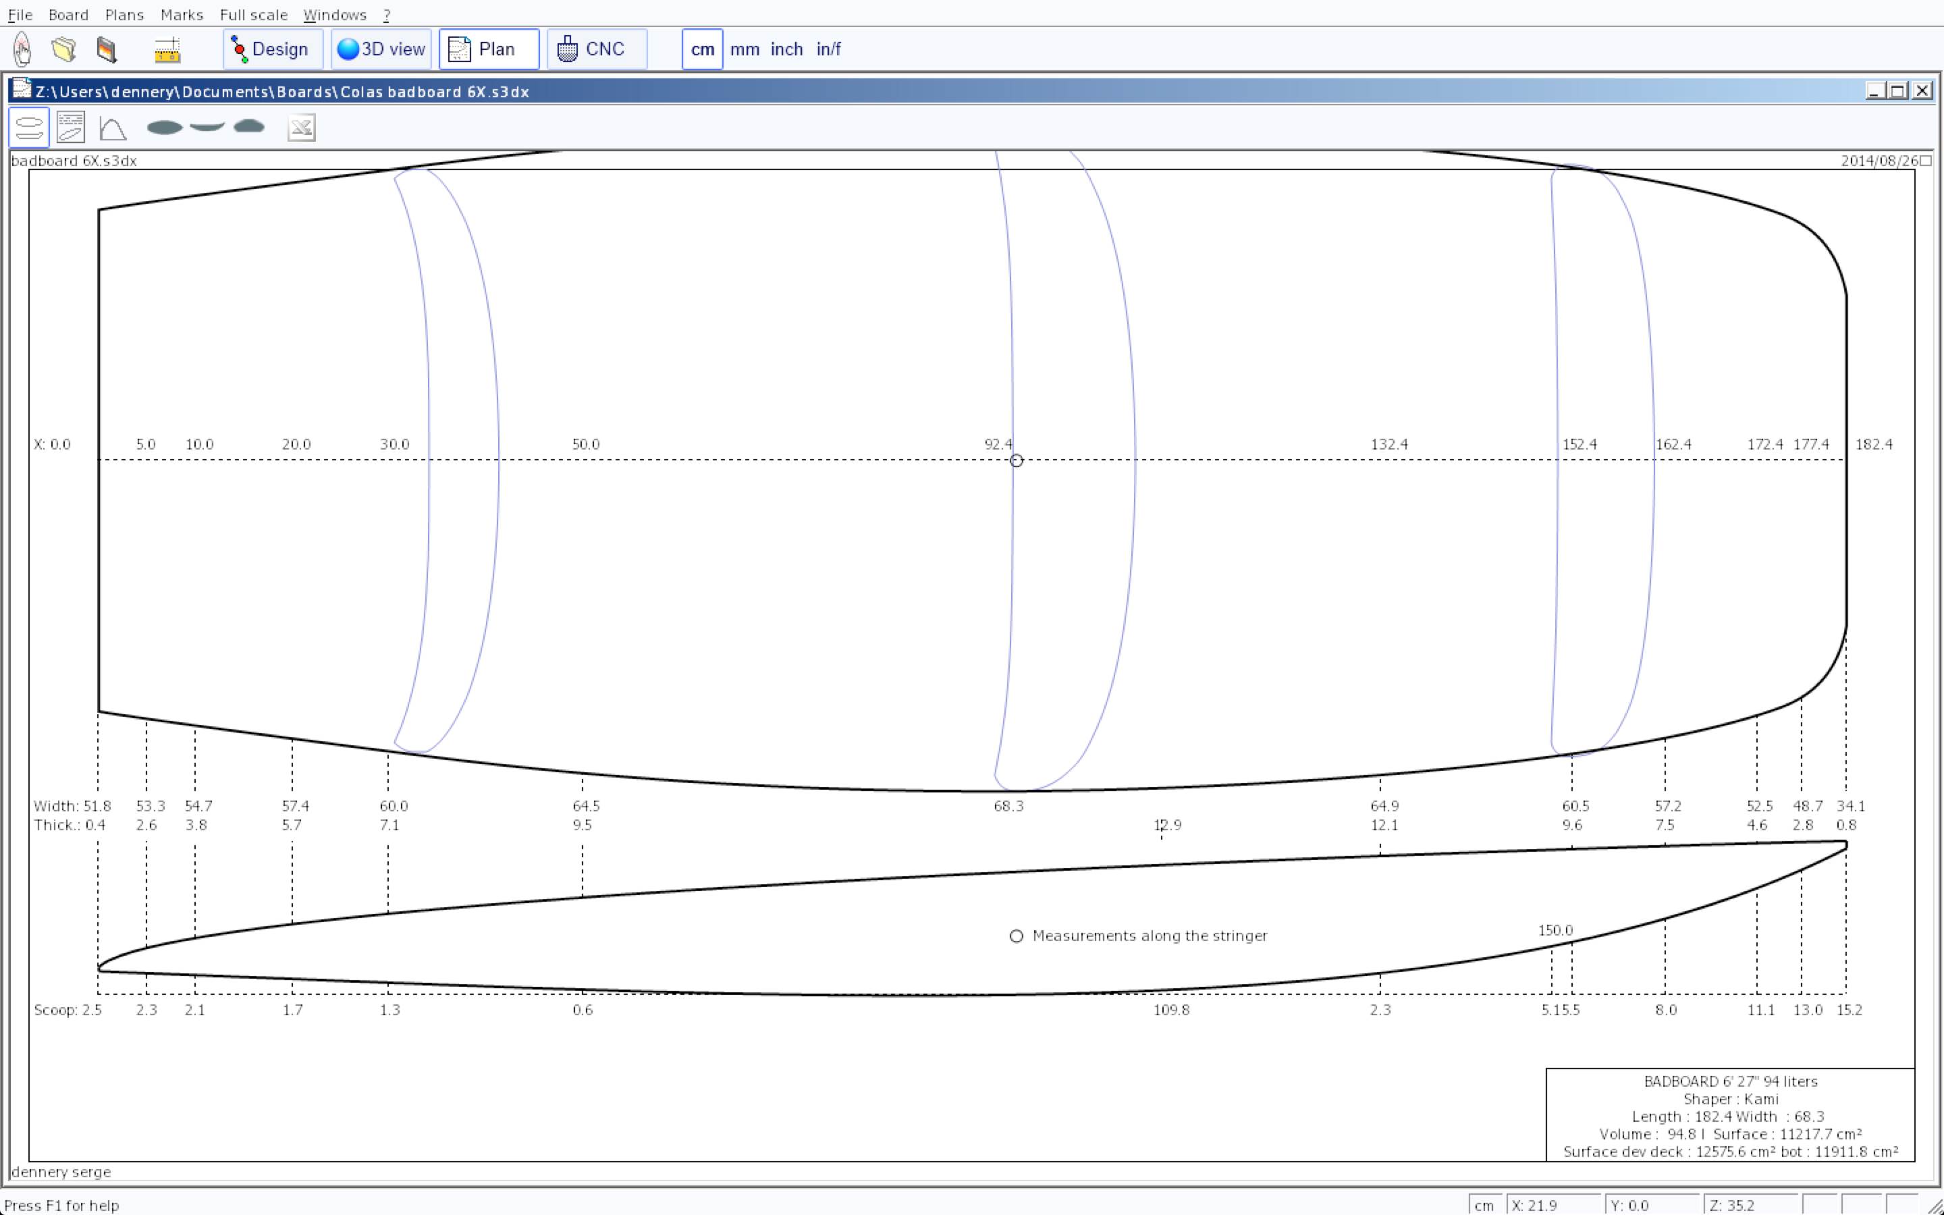Open the 3D view mode
1944x1215 pixels.
pyautogui.click(x=381, y=49)
